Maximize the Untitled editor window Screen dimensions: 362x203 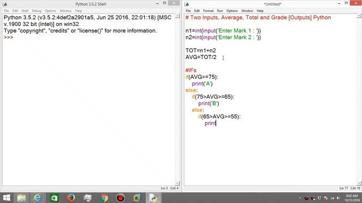pos(346,3)
